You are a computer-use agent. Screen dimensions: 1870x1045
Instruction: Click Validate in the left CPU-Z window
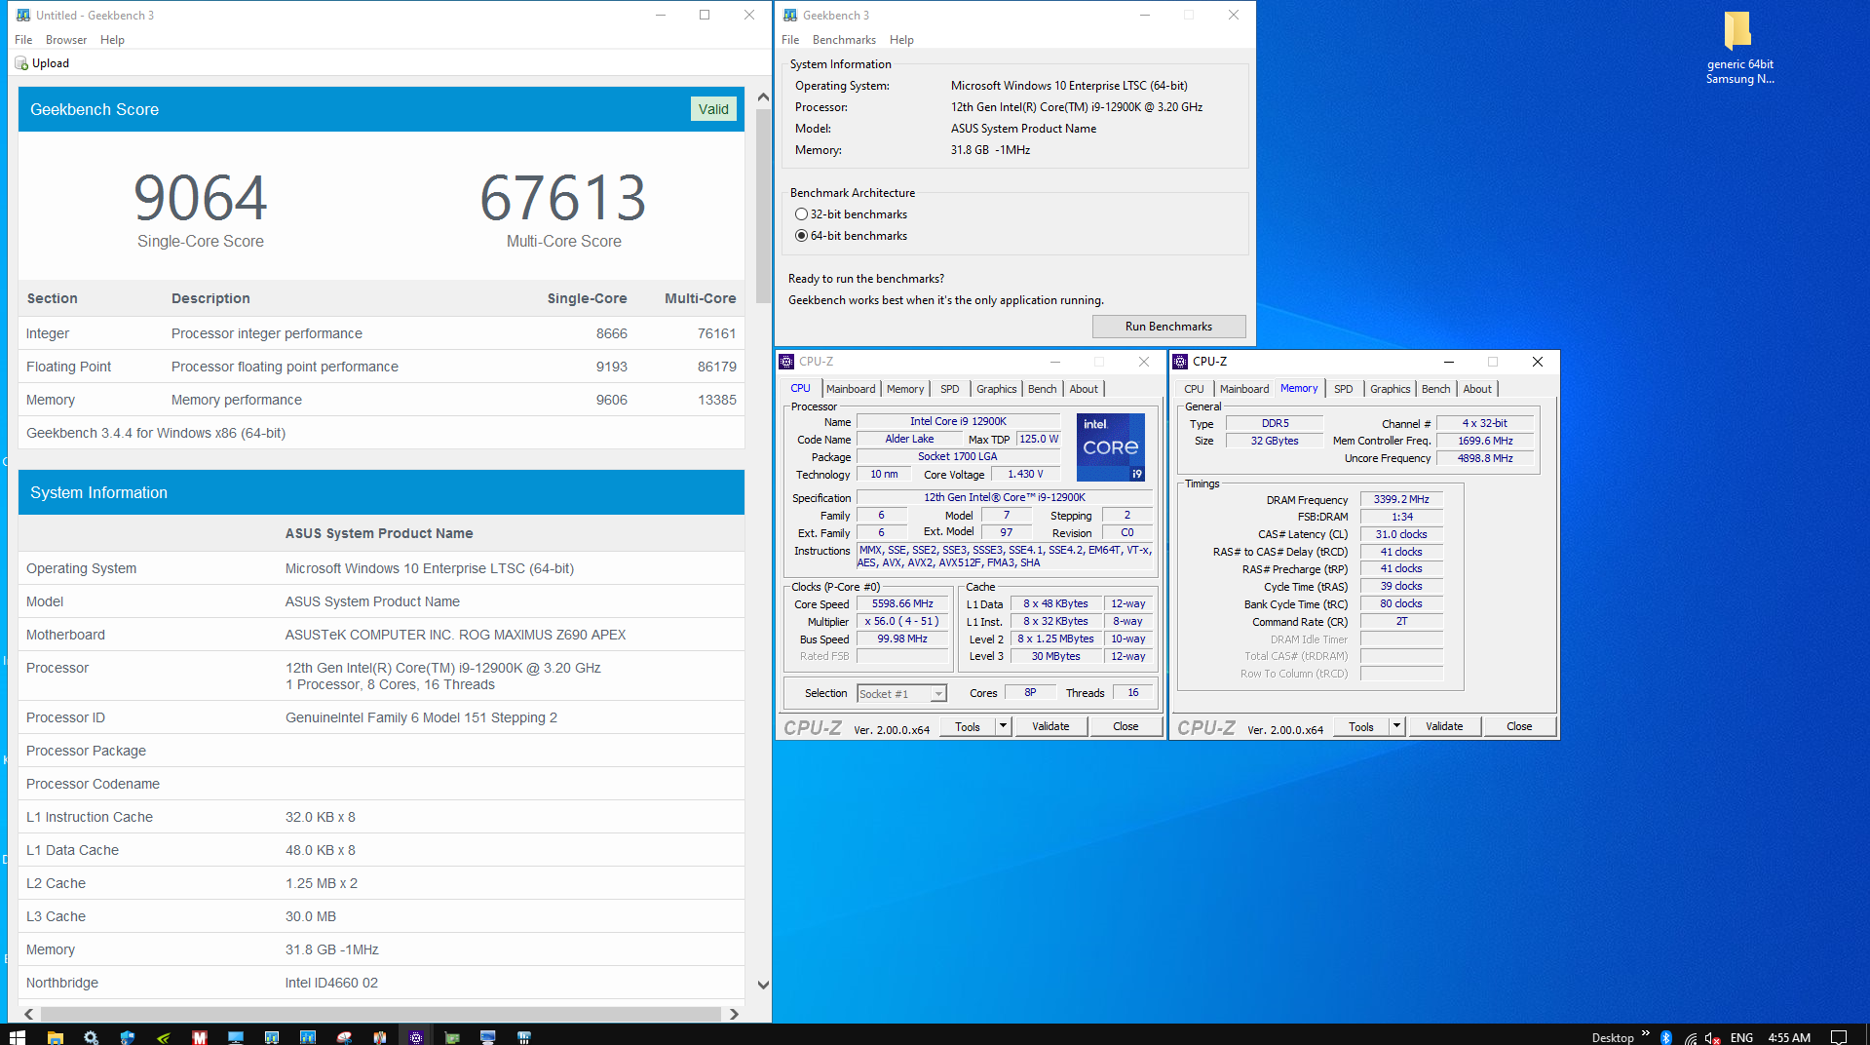click(1050, 726)
